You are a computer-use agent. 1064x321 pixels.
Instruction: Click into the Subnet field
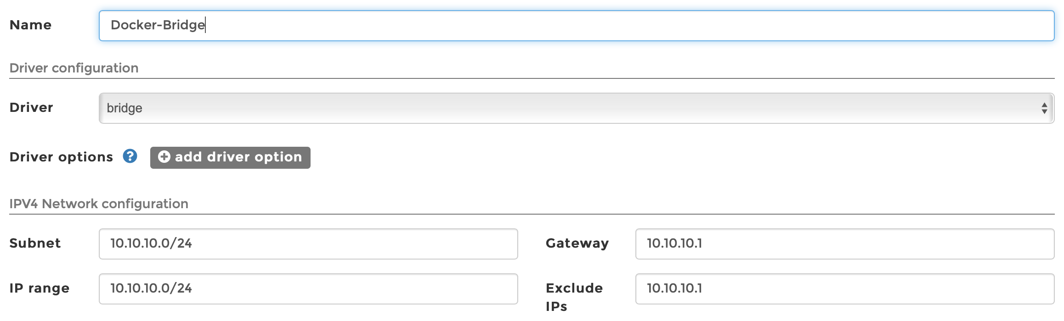(308, 244)
